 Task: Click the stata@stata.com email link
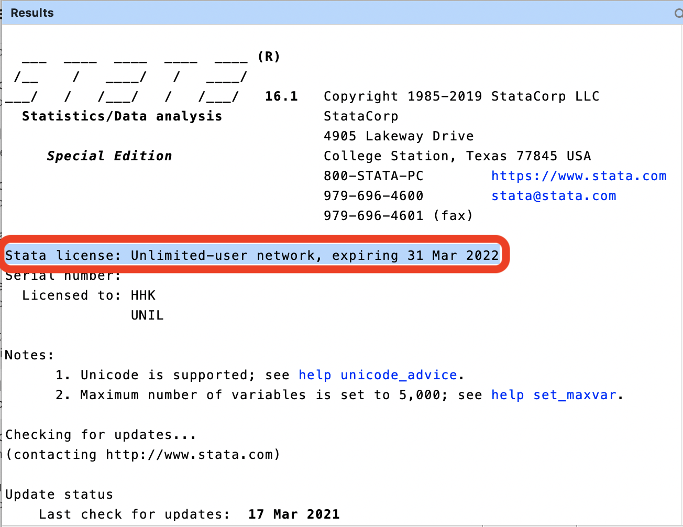tap(553, 196)
